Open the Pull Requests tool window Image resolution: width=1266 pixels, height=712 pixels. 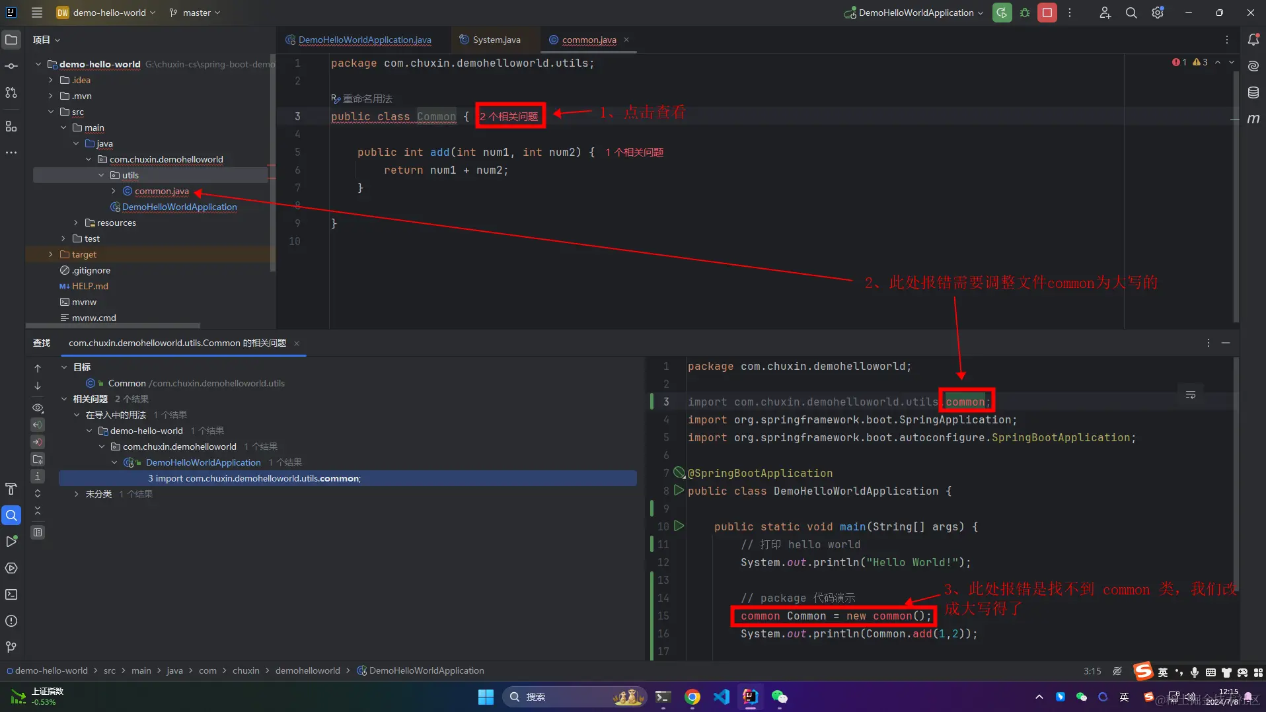[x=11, y=92]
